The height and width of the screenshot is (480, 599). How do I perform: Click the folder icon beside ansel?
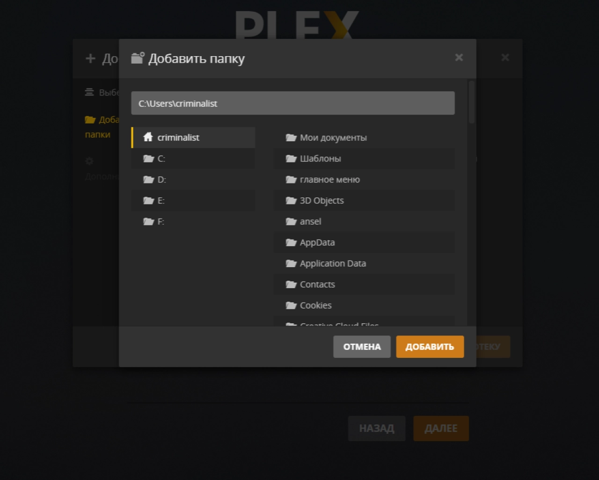tap(291, 222)
